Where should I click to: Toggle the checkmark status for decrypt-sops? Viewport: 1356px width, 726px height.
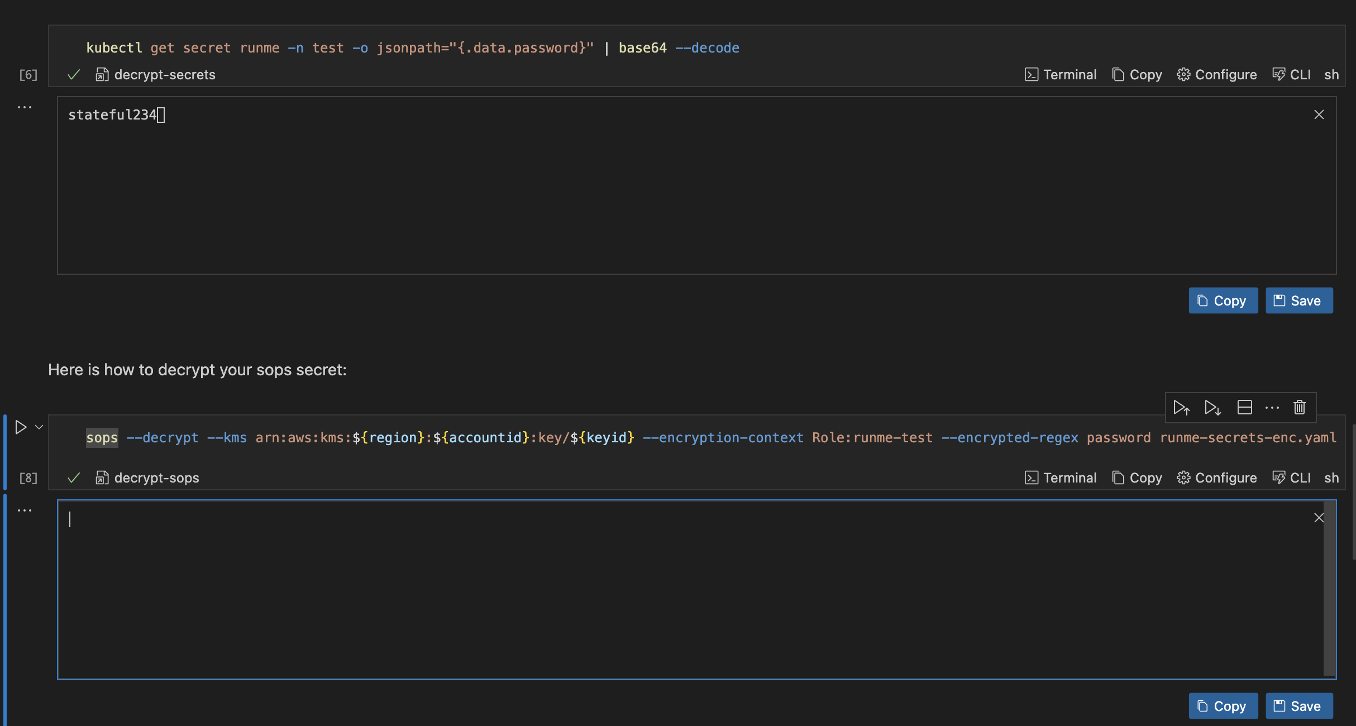(x=71, y=477)
